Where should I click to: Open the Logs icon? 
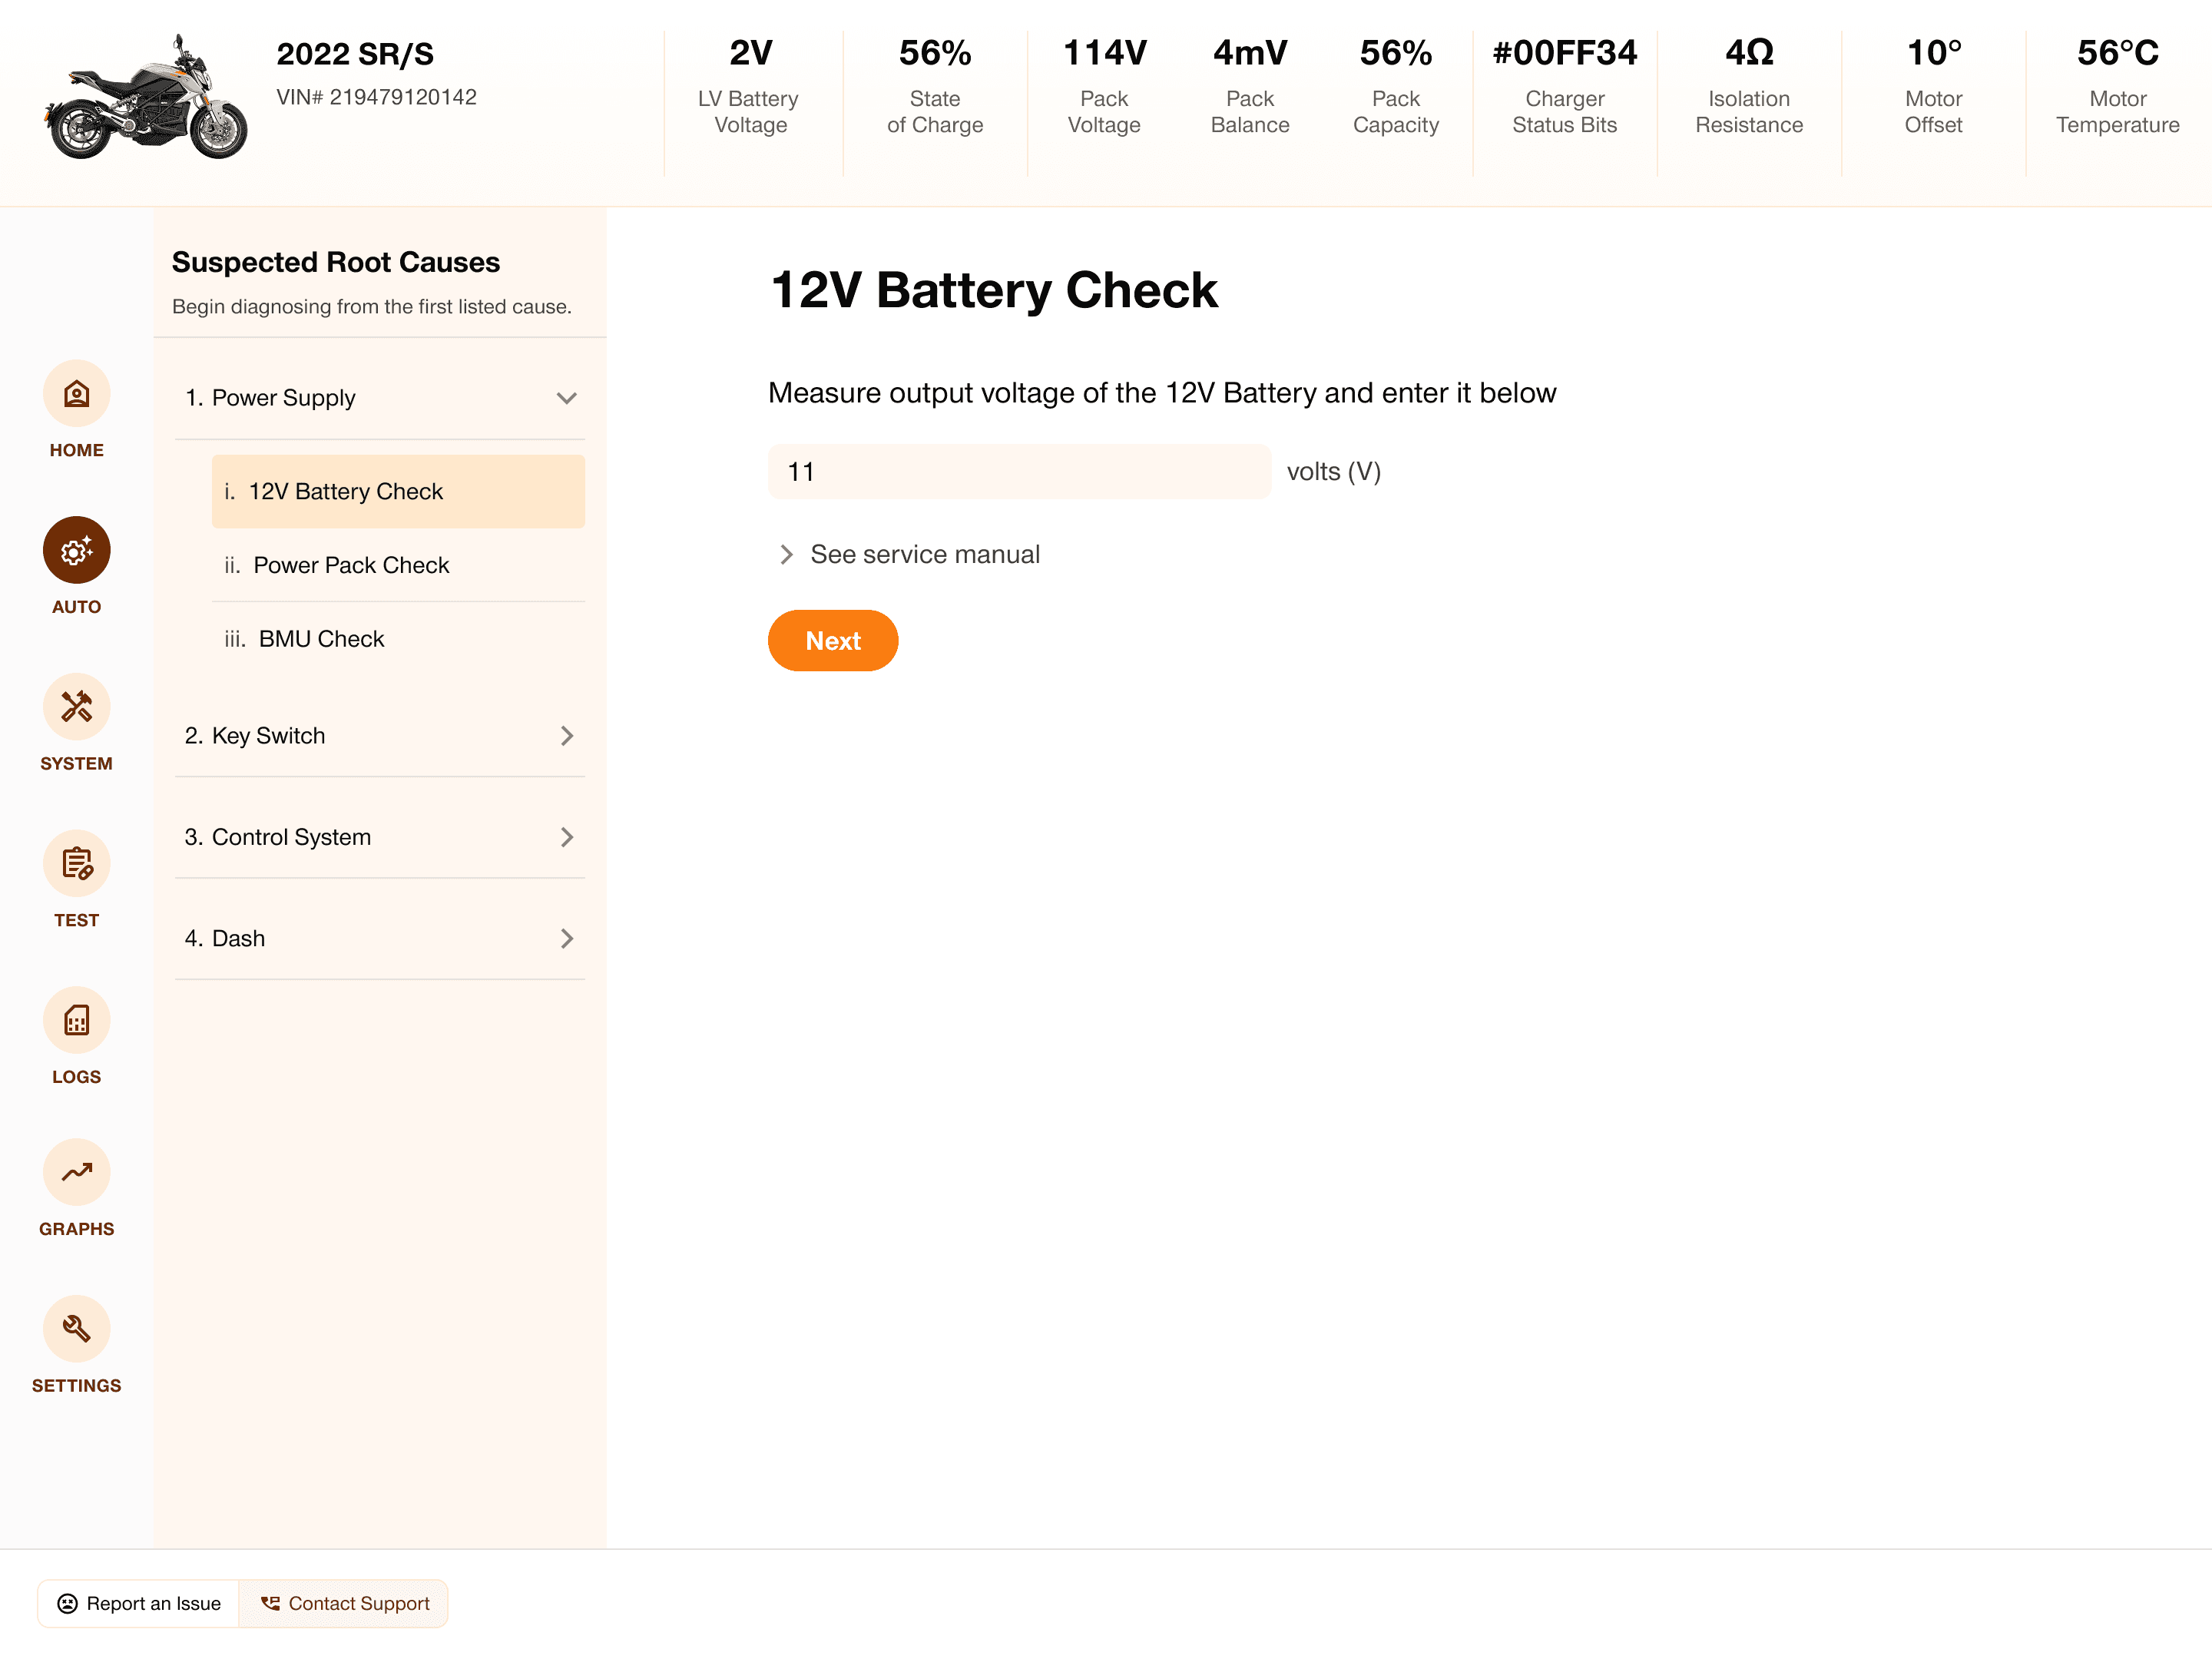[x=76, y=1020]
